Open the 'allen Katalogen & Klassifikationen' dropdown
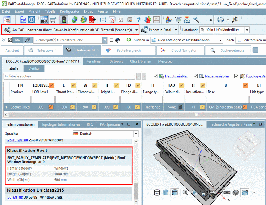 [x=220, y=40]
